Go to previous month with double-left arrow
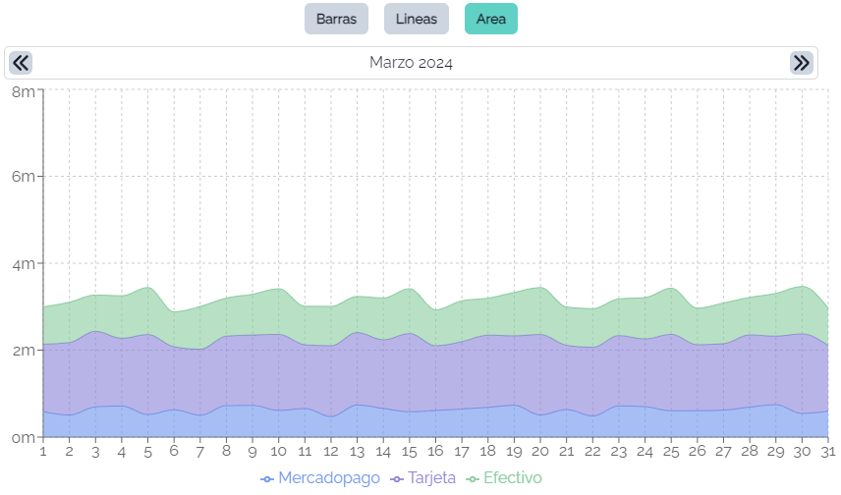Screen dimensions: 841x495 21,63
